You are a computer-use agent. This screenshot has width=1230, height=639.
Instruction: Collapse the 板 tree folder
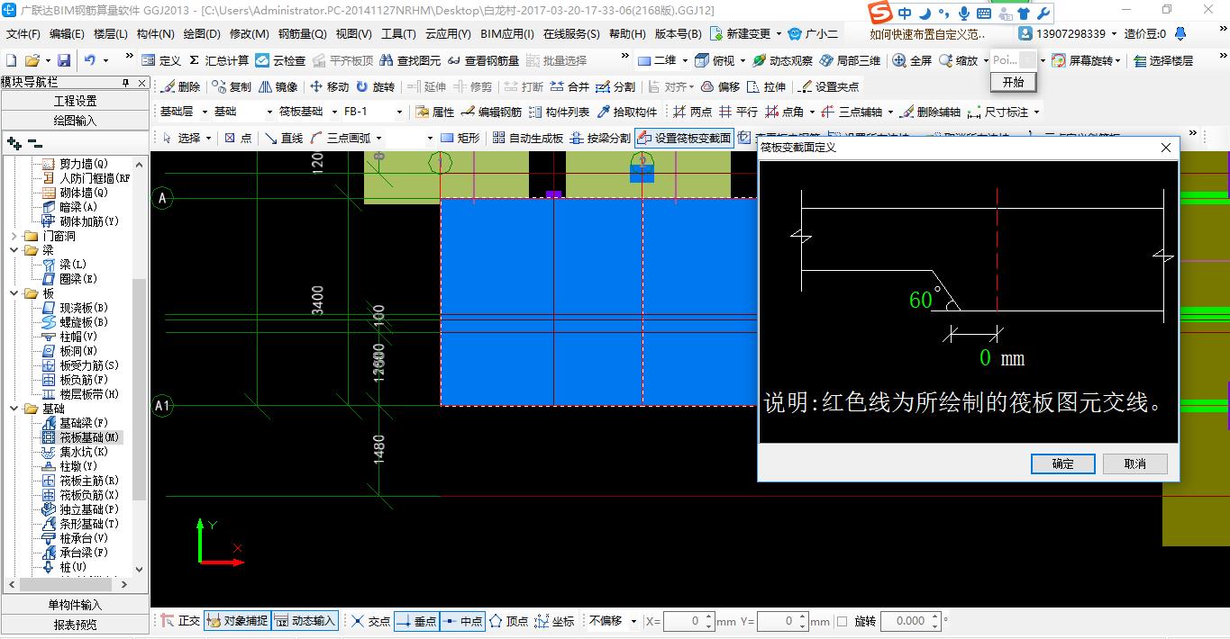14,293
